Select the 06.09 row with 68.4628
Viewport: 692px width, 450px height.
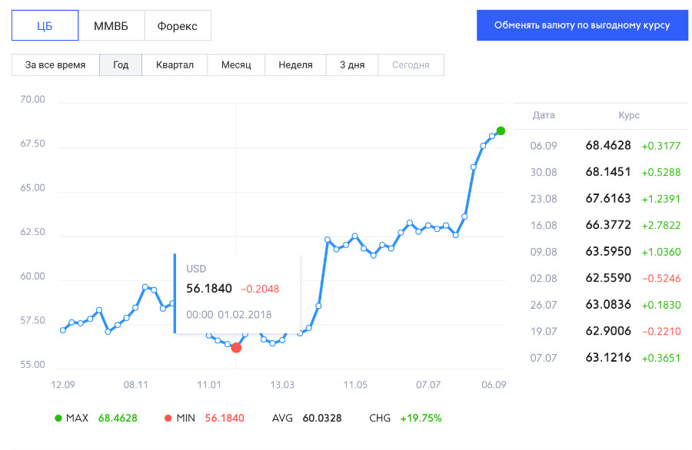pos(605,145)
